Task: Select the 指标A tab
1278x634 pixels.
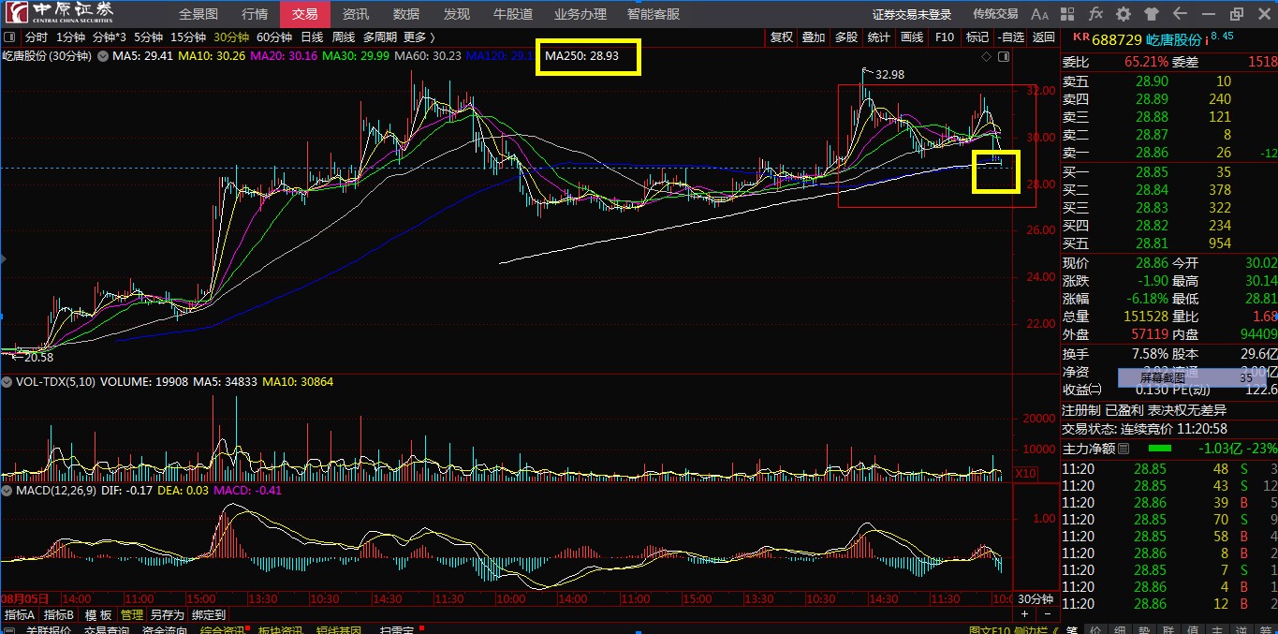Action: pos(19,615)
